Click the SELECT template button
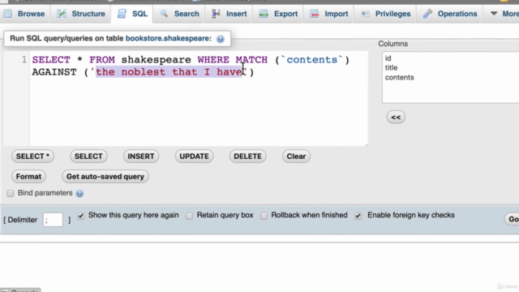The width and height of the screenshot is (519, 292). [x=88, y=157]
